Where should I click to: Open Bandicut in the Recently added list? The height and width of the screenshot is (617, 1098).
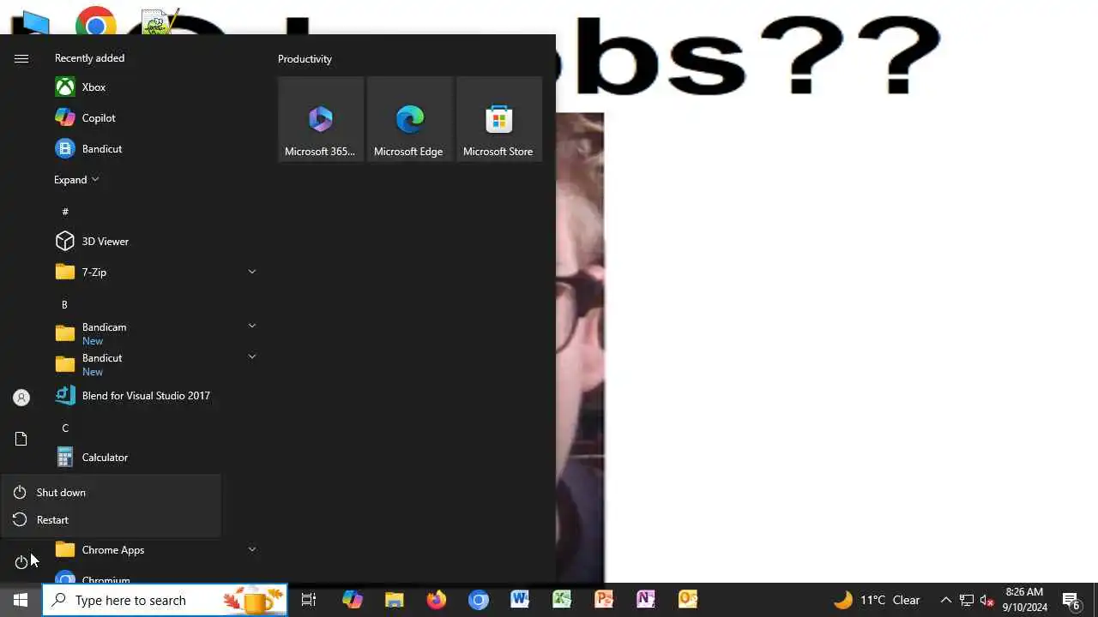click(154, 149)
